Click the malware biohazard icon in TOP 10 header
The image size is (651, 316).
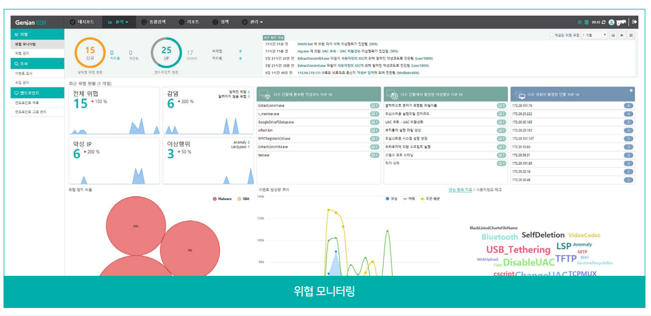(265, 94)
